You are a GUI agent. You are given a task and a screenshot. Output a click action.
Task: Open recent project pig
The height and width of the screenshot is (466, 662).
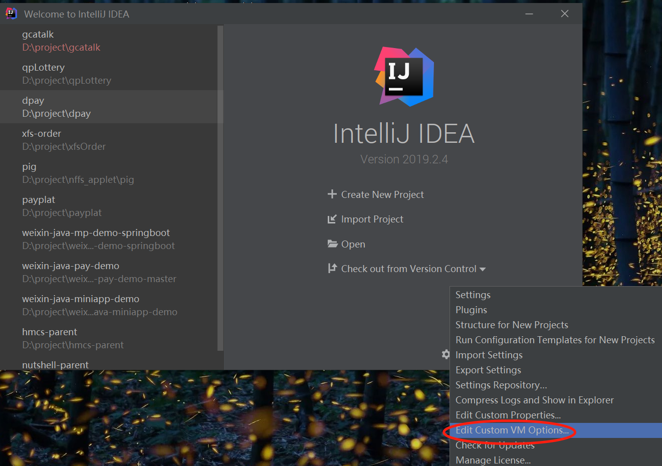[109, 173]
